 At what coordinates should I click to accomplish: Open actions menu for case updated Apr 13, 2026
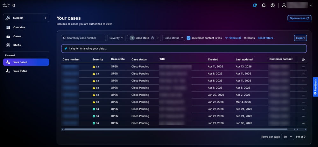pos(303,67)
